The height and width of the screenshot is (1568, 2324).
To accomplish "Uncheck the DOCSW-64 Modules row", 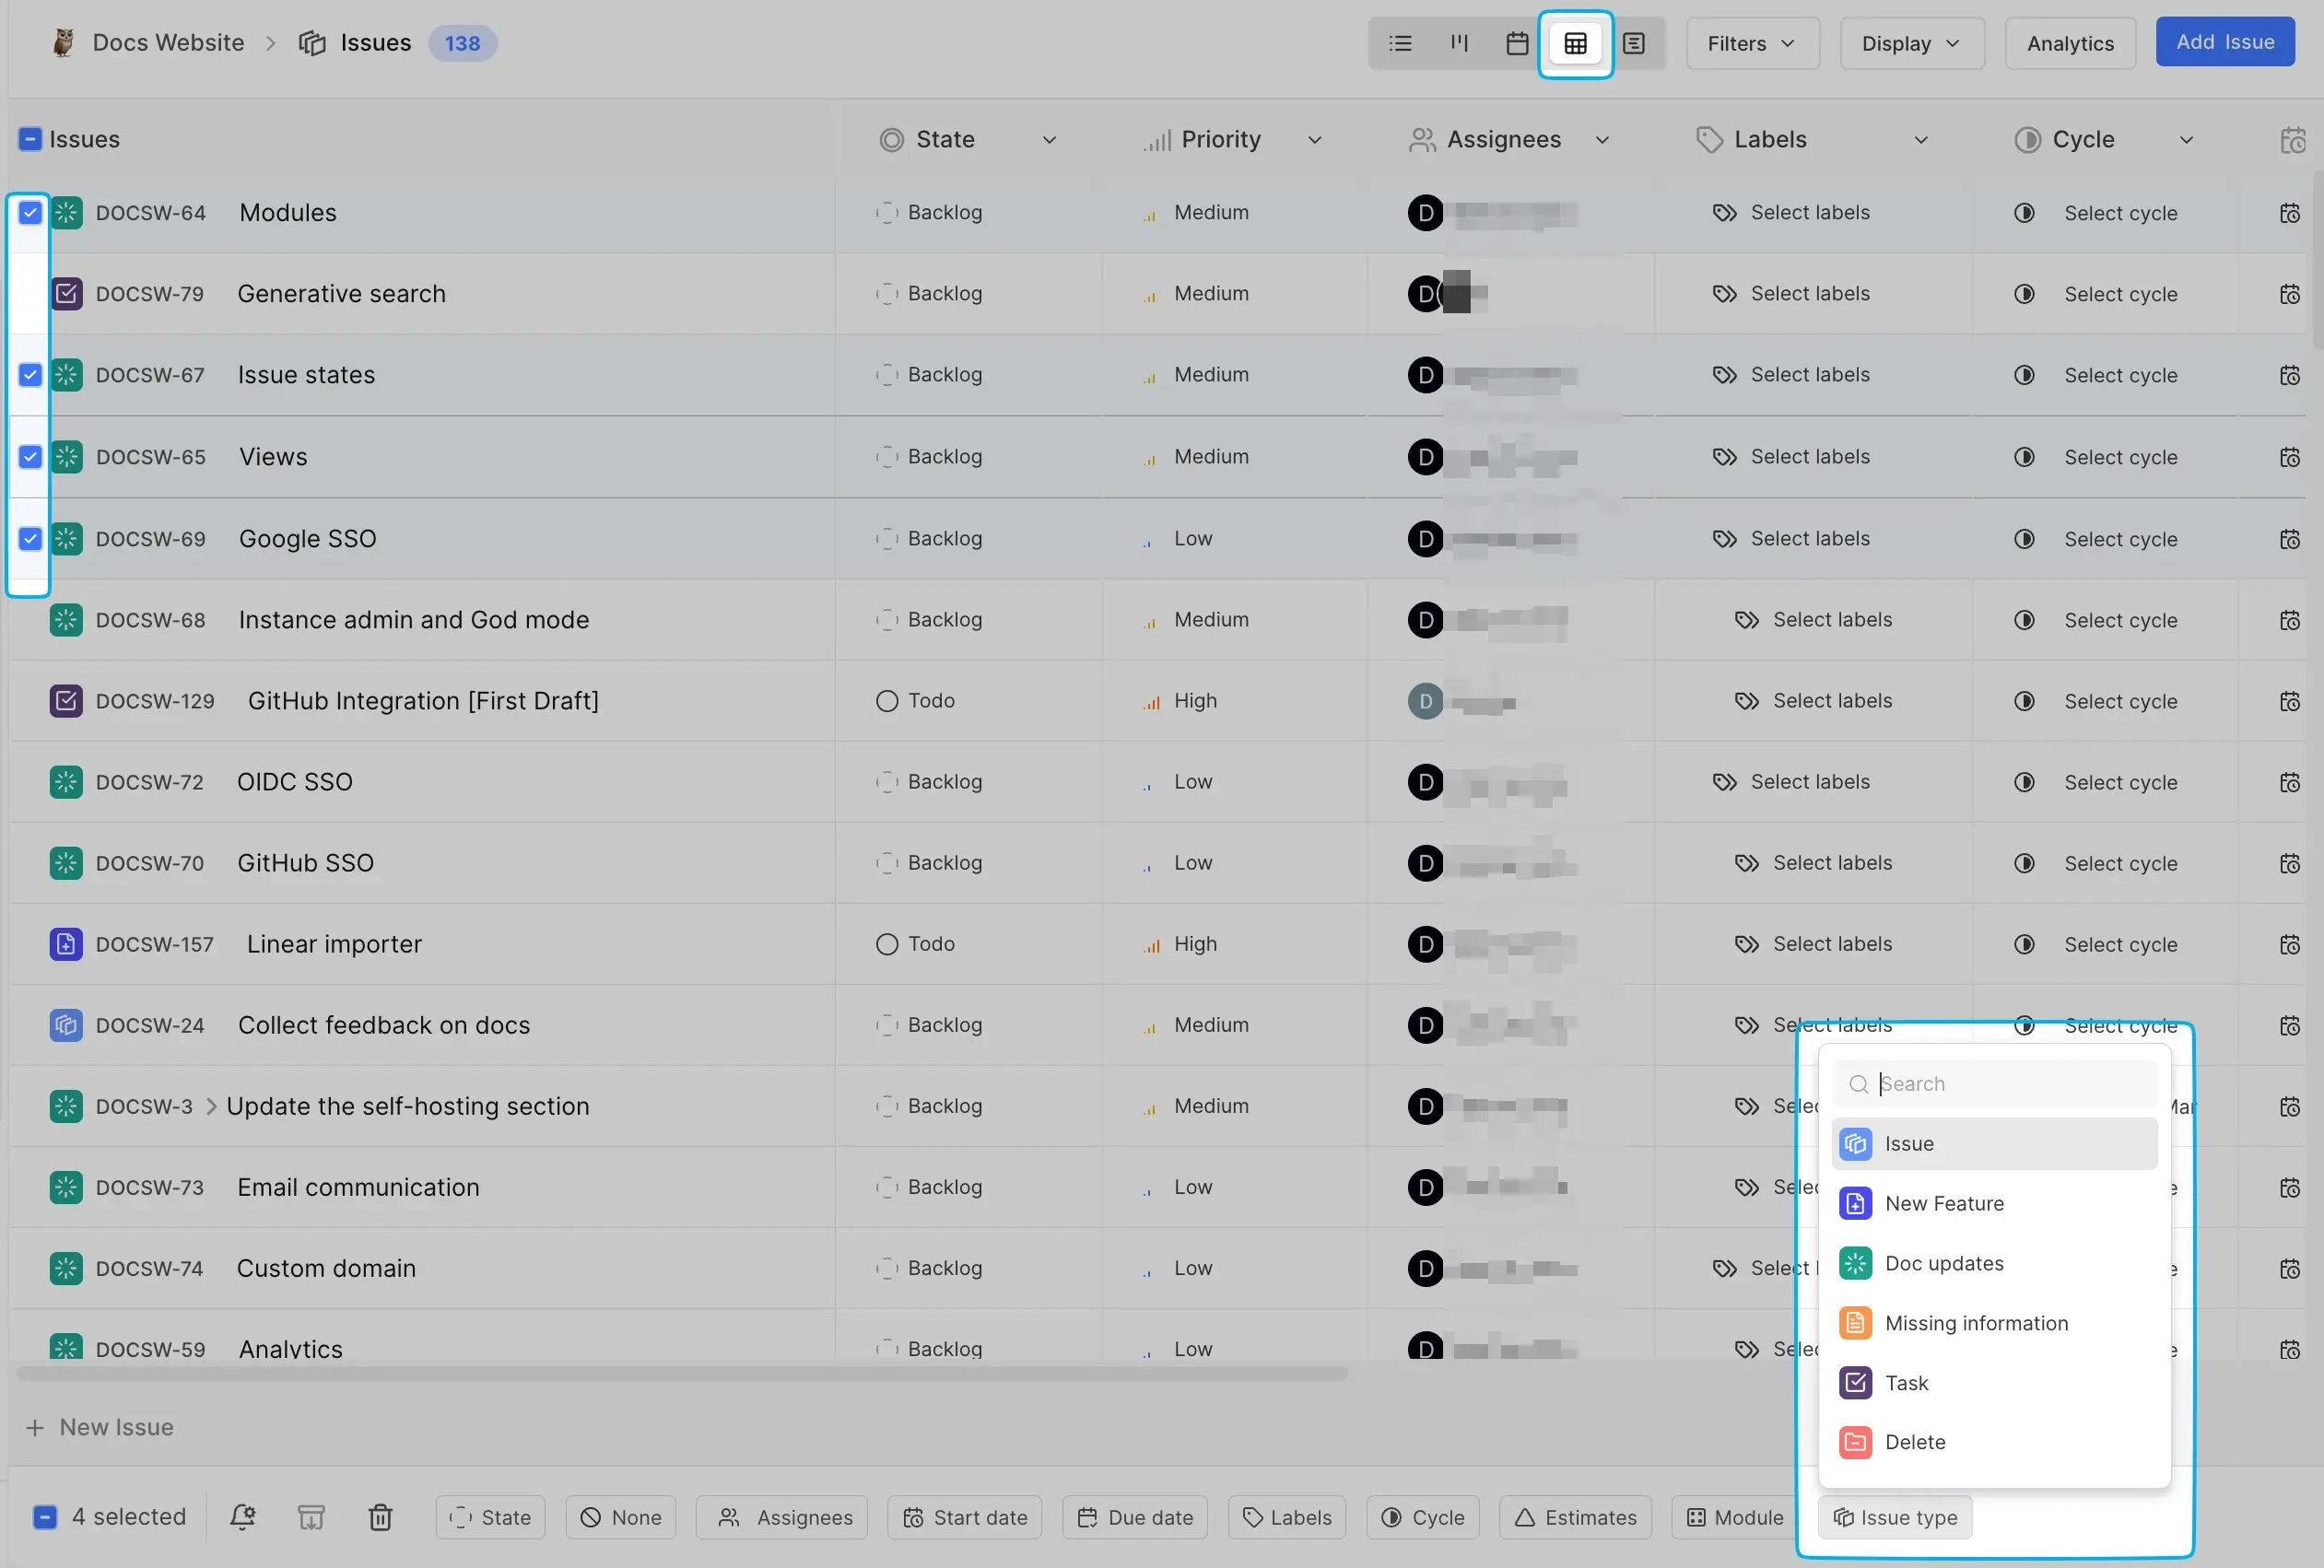I will click(29, 213).
